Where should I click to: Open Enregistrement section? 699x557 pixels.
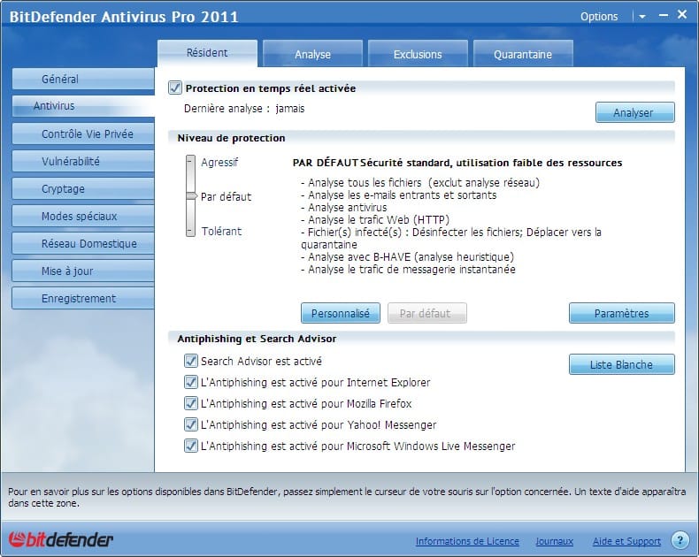pos(83,299)
